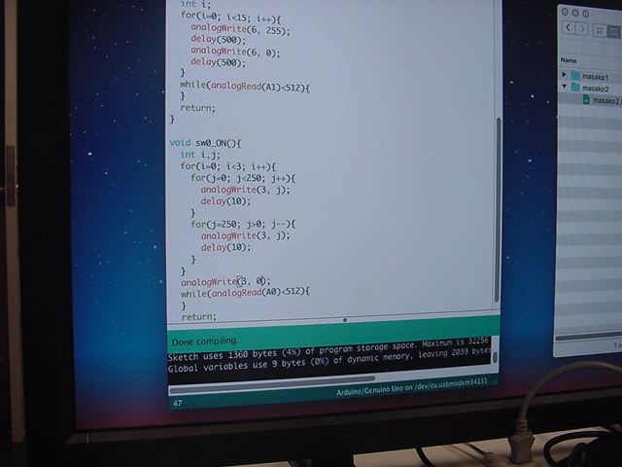Click the masako1 folder name text
The height and width of the screenshot is (467, 622).
[x=595, y=77]
